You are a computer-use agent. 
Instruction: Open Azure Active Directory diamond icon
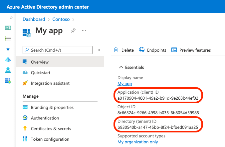click(8, 60)
